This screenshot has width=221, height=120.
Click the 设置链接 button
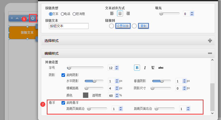pos(123,26)
